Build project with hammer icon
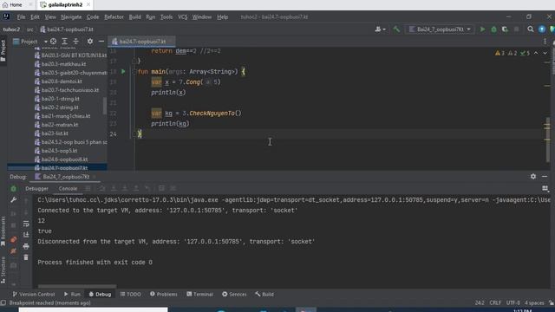The image size is (555, 312). (396, 29)
